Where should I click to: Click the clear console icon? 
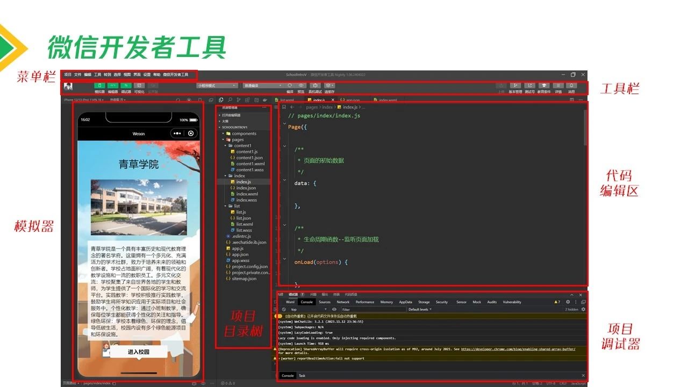pos(284,310)
